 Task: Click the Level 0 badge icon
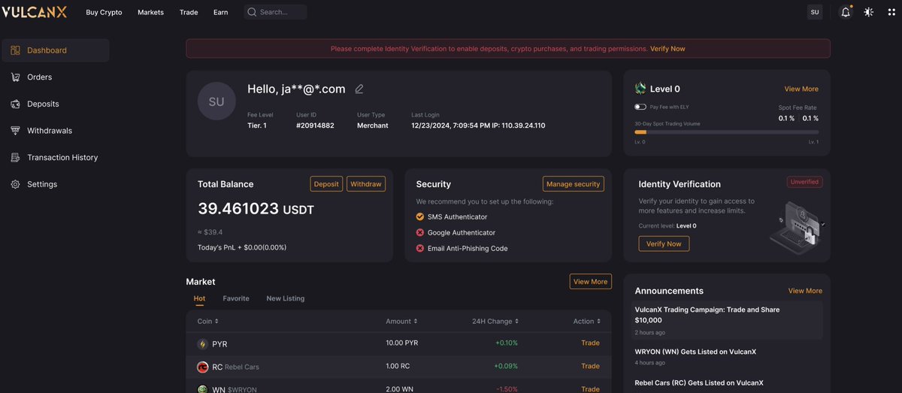coord(640,89)
